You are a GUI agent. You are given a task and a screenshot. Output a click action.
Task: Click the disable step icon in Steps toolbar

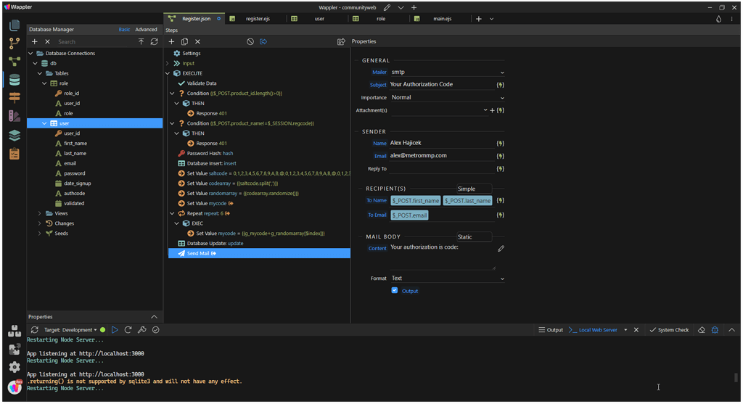250,42
